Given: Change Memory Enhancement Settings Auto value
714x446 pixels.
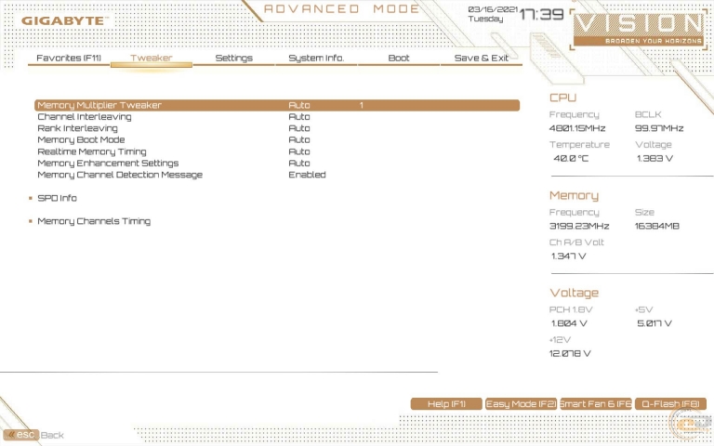Looking at the screenshot, I should pyautogui.click(x=299, y=163).
